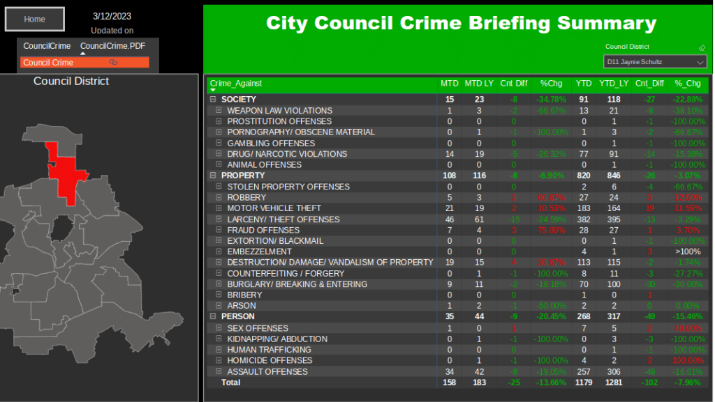Click the eraser icon to clear district selection

[x=702, y=48]
